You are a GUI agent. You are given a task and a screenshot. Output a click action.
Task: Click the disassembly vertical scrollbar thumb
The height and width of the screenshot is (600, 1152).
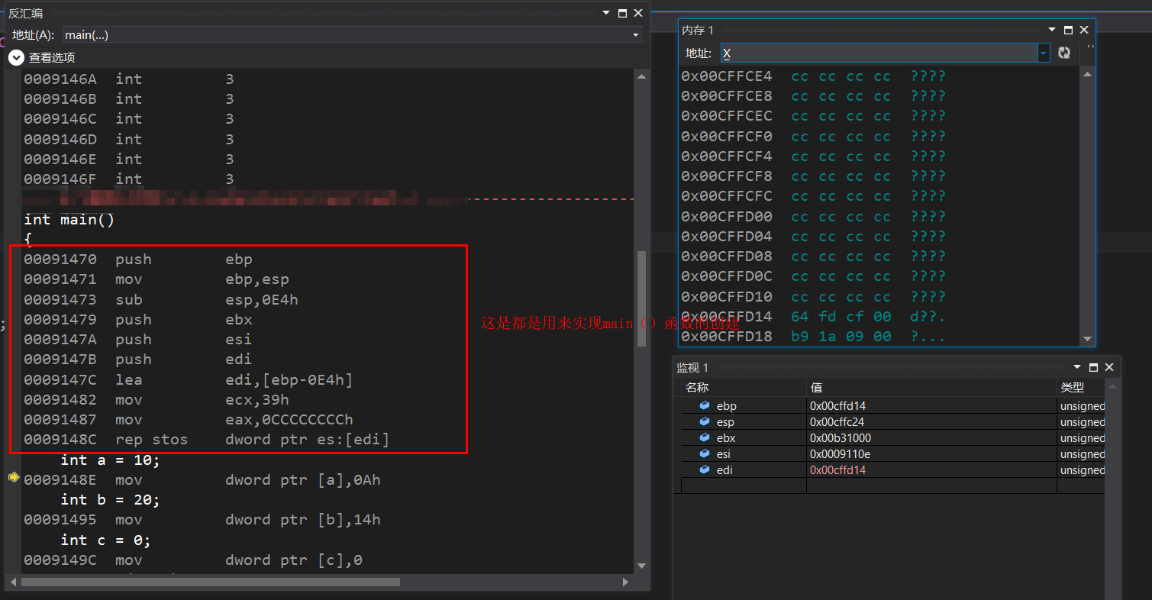coord(641,299)
